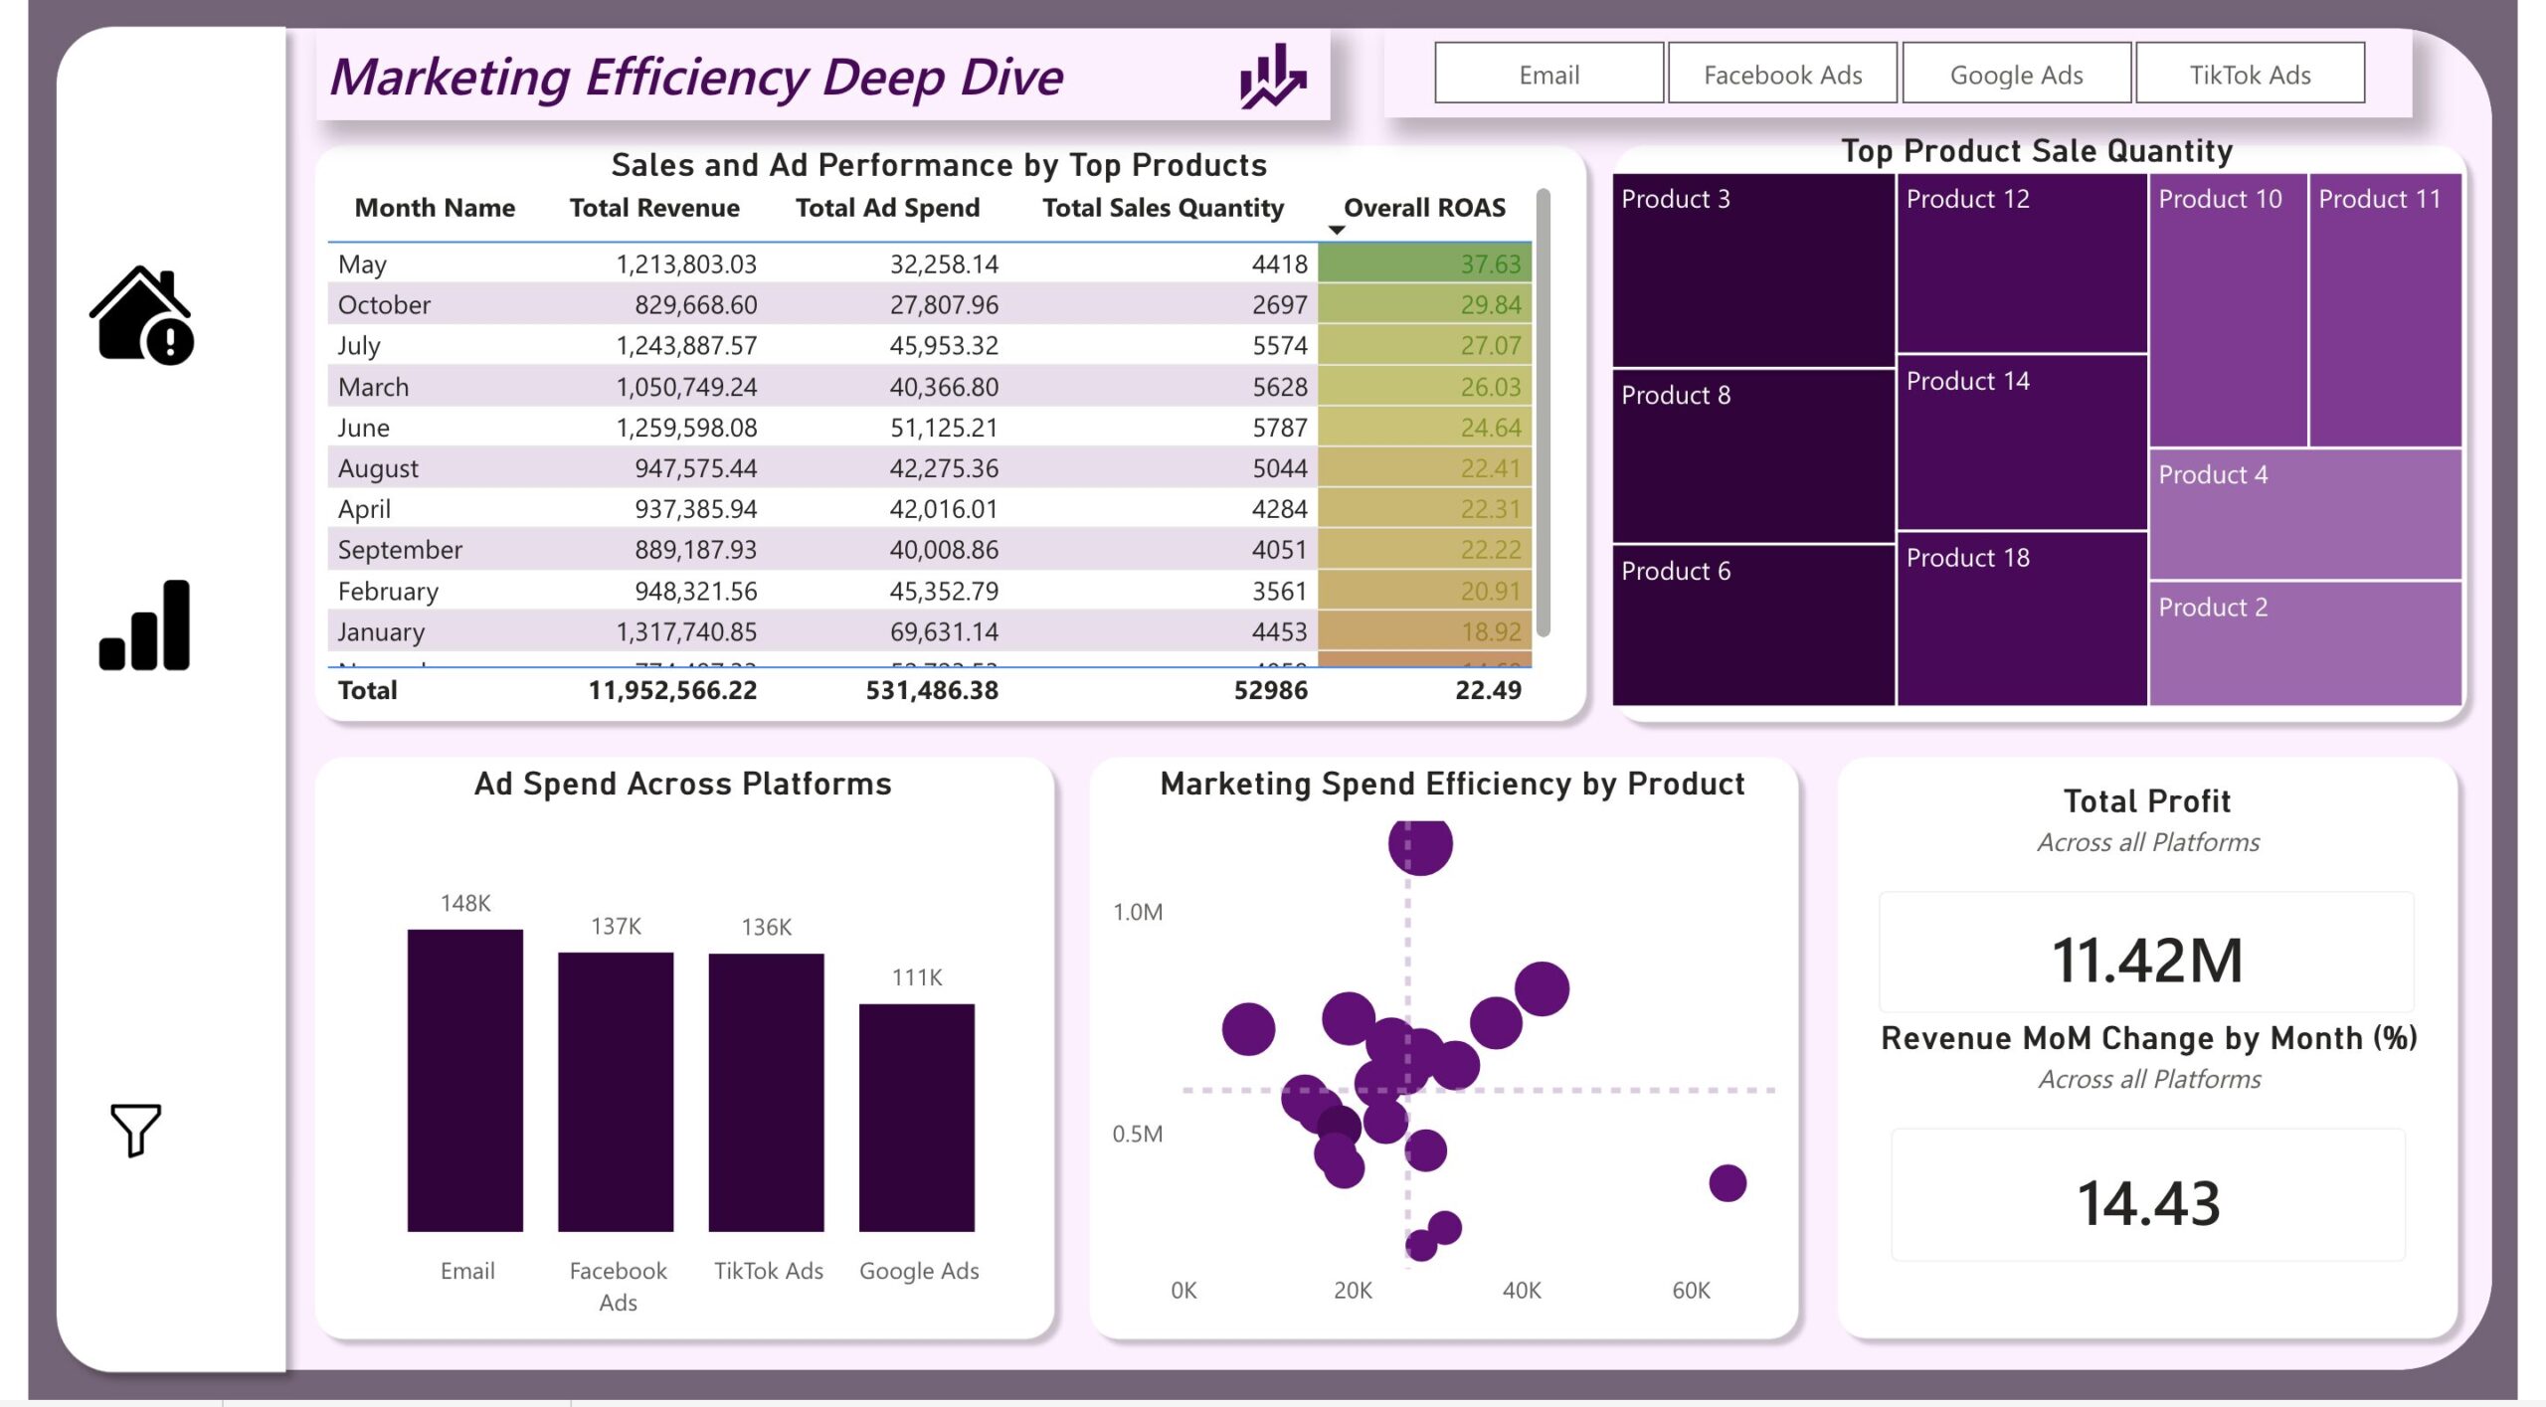Select the May row in table
The height and width of the screenshot is (1407, 2546).
(929, 264)
